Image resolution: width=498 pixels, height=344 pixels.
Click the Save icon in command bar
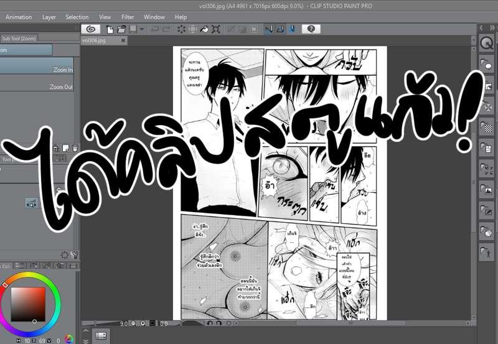click(133, 29)
